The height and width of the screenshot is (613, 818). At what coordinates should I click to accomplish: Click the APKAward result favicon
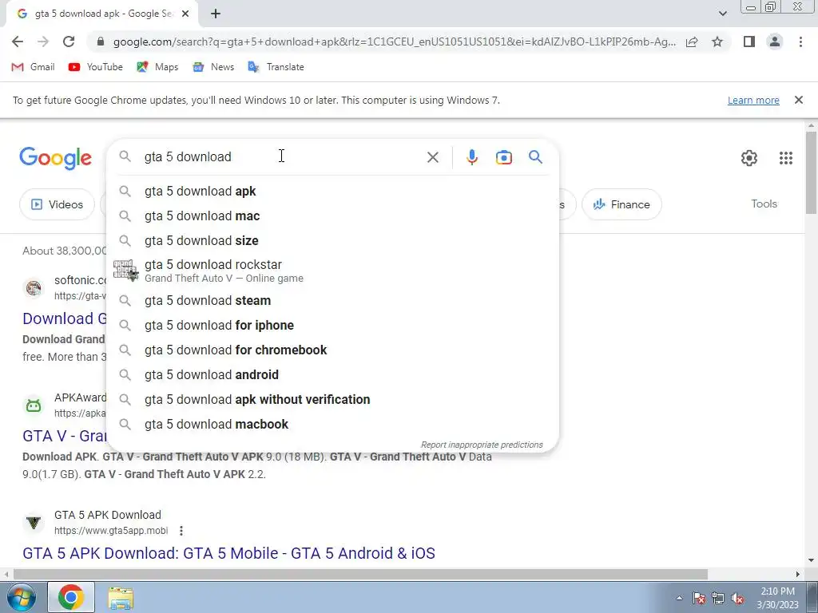34,405
